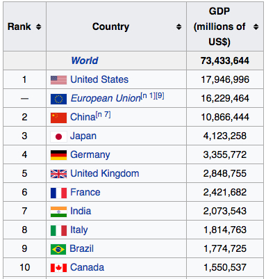Viewport: 266px width, 279px height.
Task: Click the GDP (millions of US$) header text
Action: pyautogui.click(x=219, y=26)
